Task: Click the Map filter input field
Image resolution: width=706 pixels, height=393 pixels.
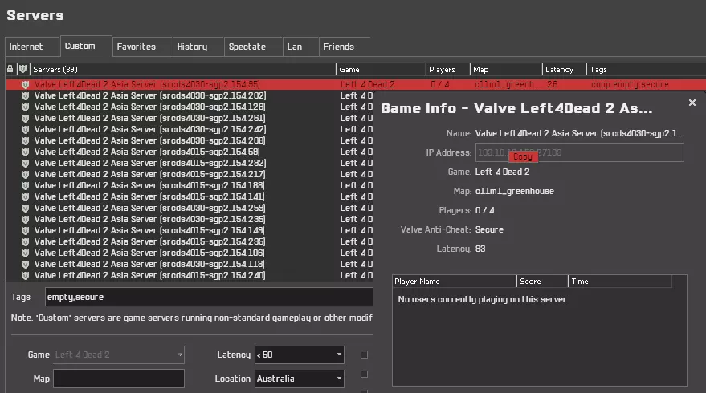Action: (119, 379)
